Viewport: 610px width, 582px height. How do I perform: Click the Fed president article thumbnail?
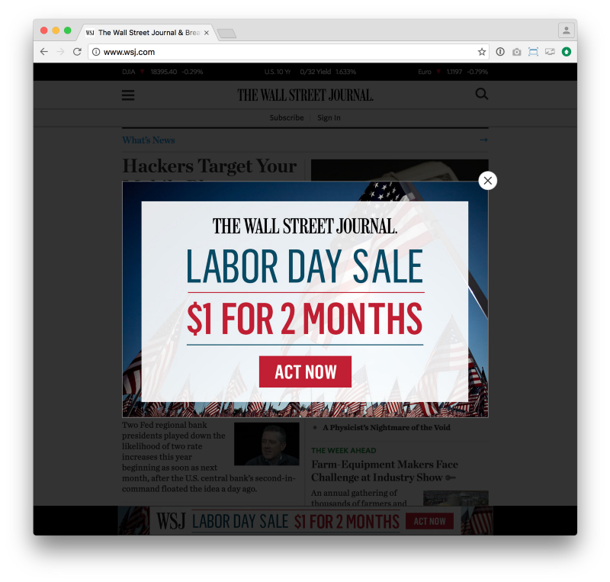266,444
